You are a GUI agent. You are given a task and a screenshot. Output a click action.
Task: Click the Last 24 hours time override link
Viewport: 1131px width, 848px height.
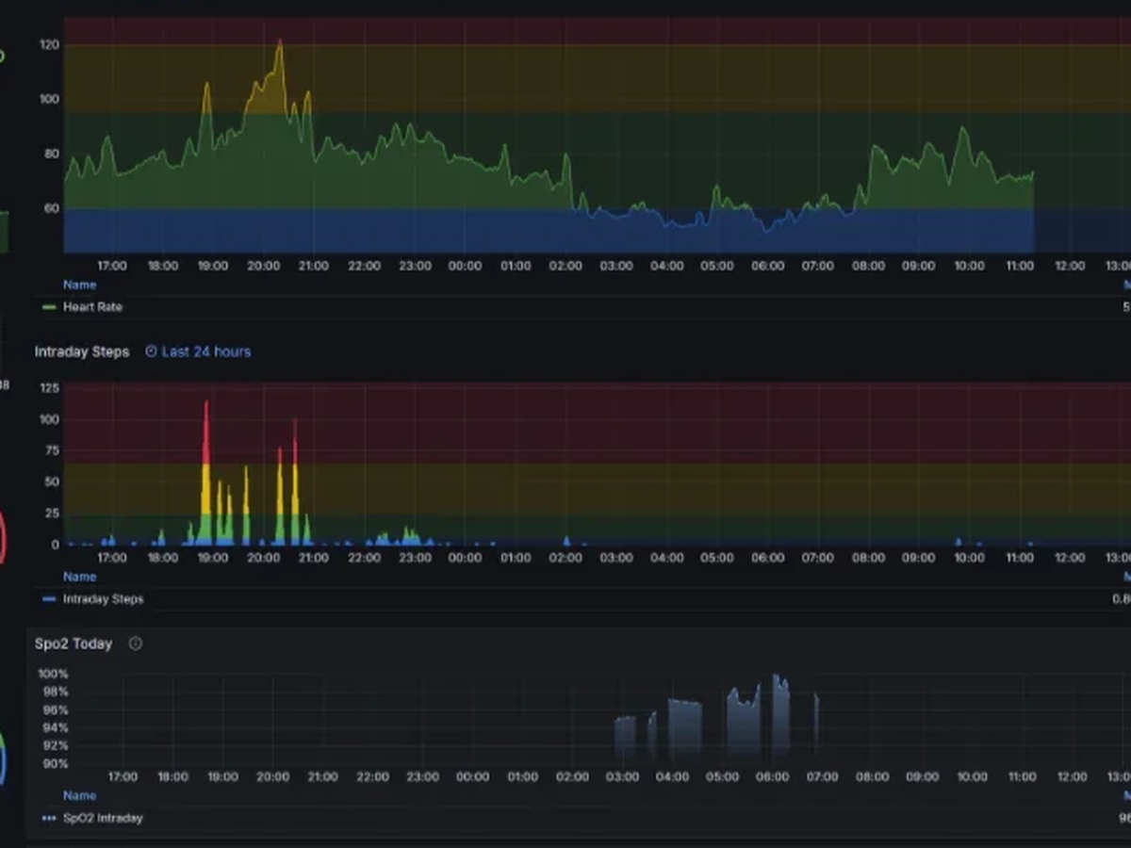[205, 351]
